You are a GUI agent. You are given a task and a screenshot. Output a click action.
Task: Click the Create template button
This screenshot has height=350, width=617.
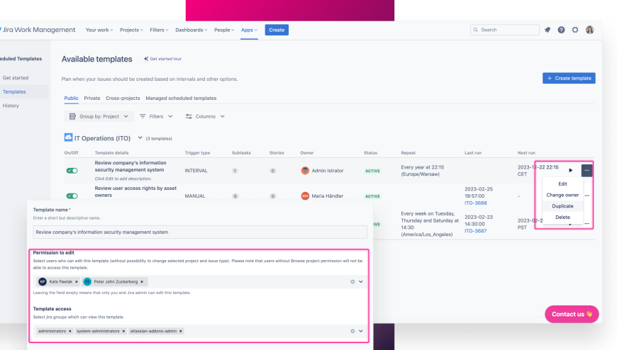coord(569,78)
